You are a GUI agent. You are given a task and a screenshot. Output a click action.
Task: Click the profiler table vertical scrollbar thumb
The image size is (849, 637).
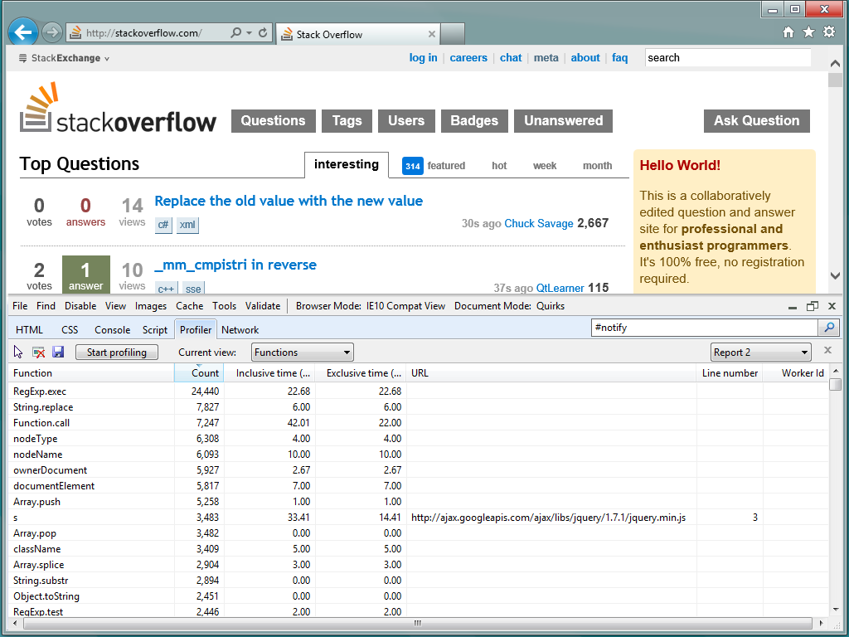click(x=836, y=384)
